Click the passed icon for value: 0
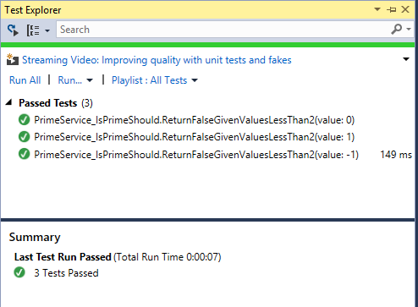The width and height of the screenshot is (418, 307). click(x=24, y=120)
